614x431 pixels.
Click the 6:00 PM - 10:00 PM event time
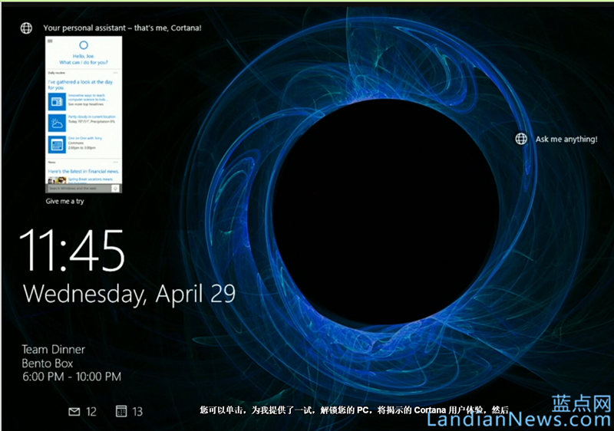[x=71, y=377]
